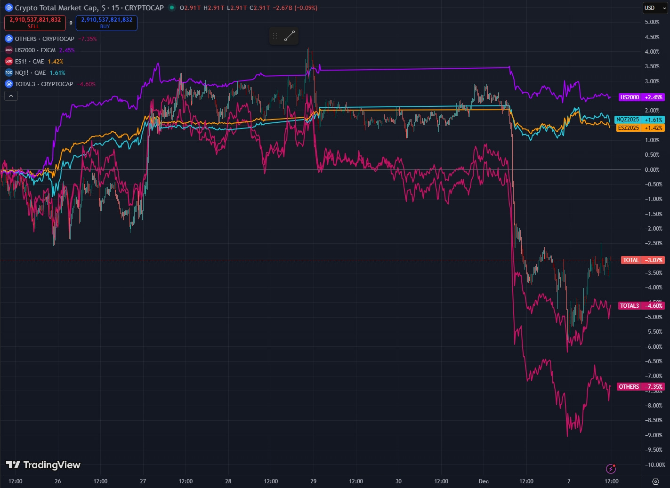This screenshot has height=488, width=670.
Task: Click the green market status dot
Action: click(x=172, y=8)
